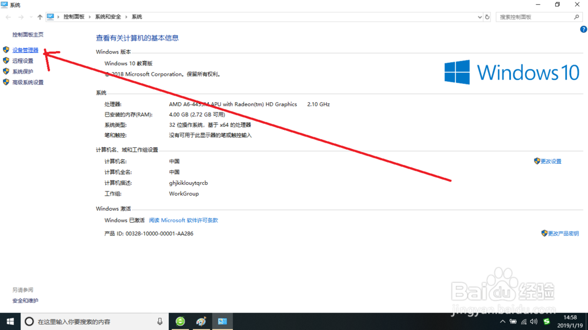Expand chevron after 系统和安全 breadcrumb

[x=126, y=17]
